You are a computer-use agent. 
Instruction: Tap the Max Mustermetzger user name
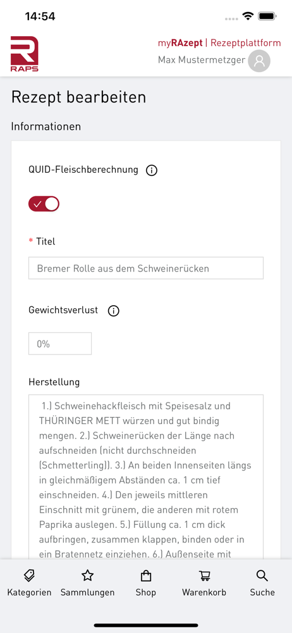pos(202,60)
